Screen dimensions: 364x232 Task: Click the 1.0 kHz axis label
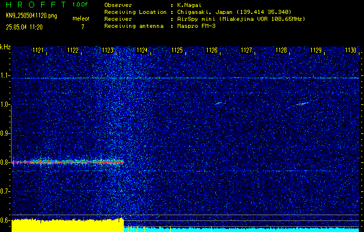point(5,105)
